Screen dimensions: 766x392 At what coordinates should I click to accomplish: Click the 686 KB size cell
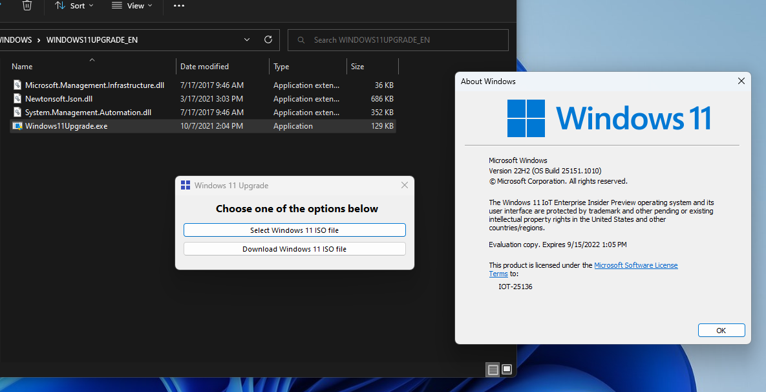click(382, 99)
